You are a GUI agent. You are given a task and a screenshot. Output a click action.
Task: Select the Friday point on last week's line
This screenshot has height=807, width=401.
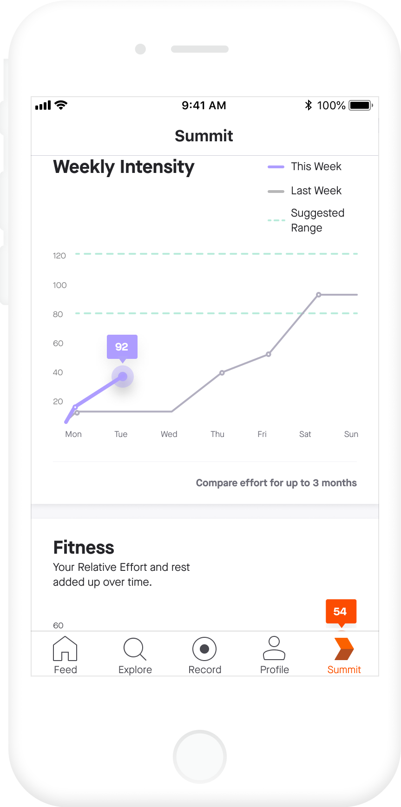tap(269, 354)
